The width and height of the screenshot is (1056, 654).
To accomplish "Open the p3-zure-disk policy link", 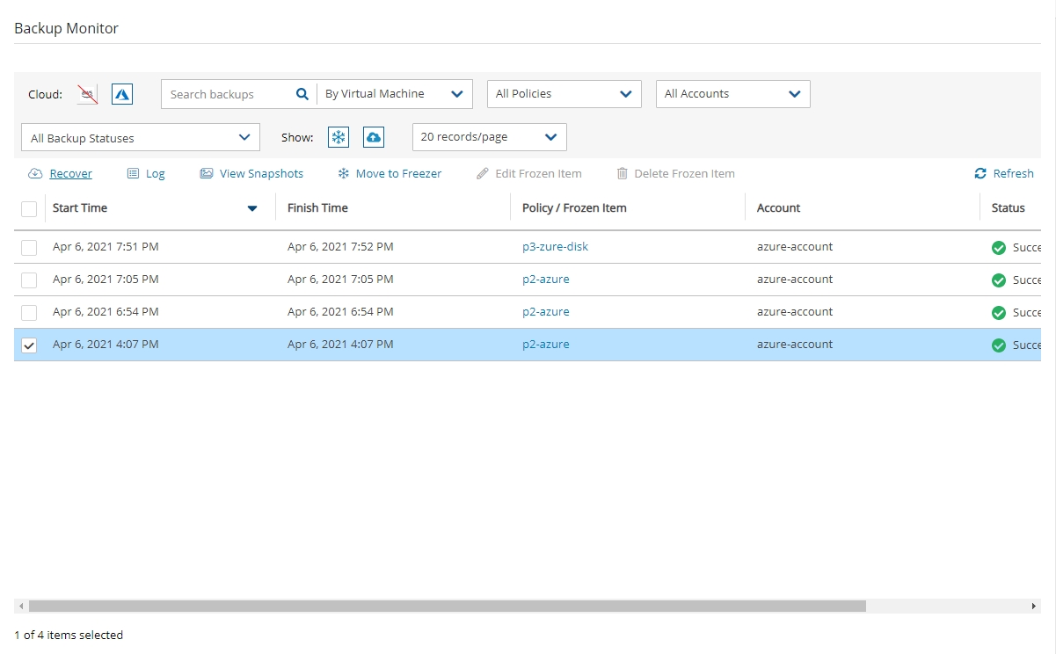I will tap(555, 247).
